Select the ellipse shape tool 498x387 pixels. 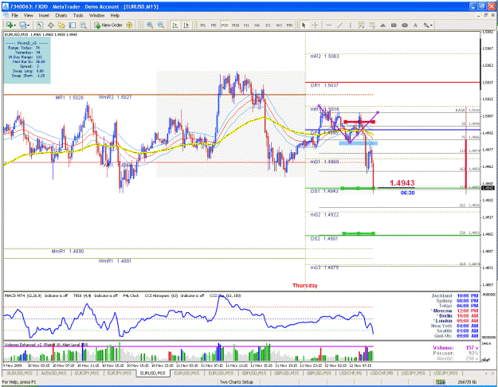click(405, 25)
